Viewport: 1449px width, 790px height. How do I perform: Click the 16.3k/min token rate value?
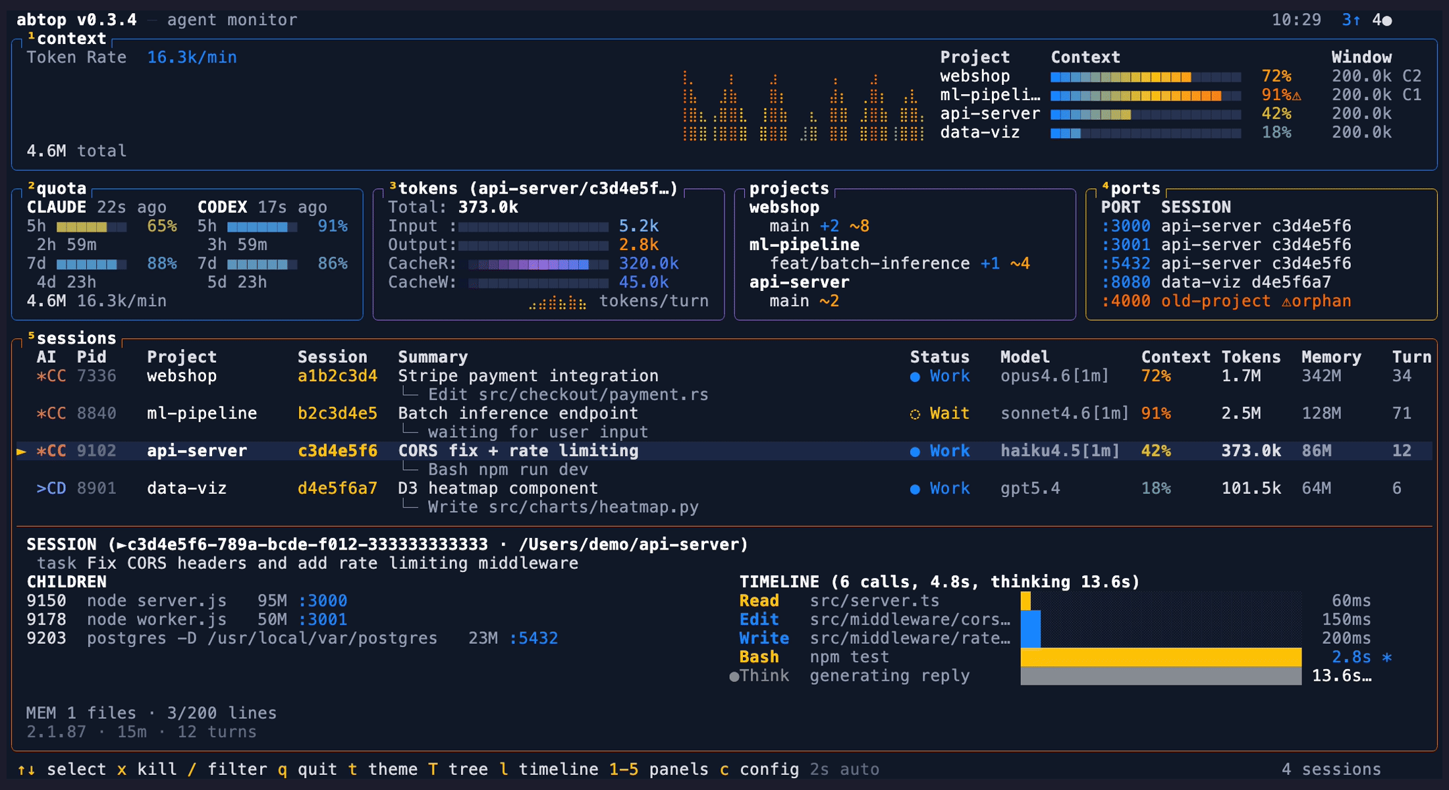pyautogui.click(x=192, y=57)
